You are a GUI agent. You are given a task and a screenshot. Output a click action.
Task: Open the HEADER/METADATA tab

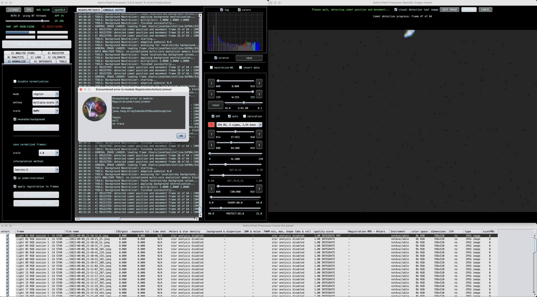tap(89, 10)
